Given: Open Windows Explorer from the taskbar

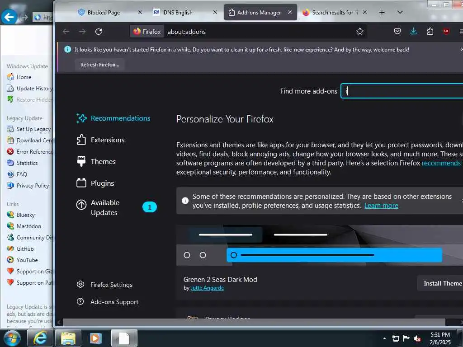Looking at the screenshot, I should click(68, 338).
